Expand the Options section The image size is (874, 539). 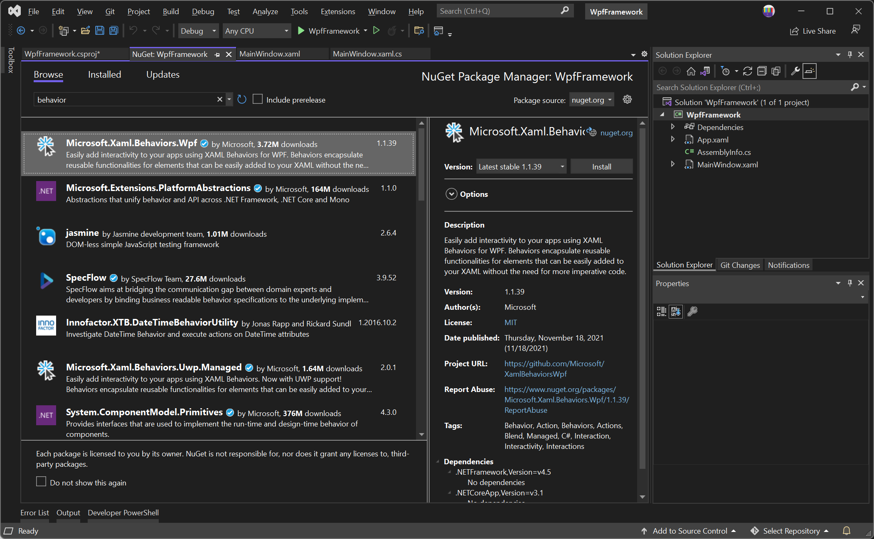(x=451, y=194)
